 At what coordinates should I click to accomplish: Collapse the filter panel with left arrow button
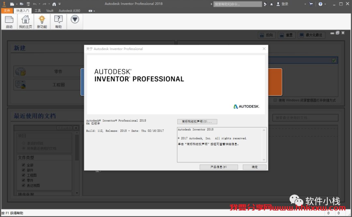coord(76,128)
